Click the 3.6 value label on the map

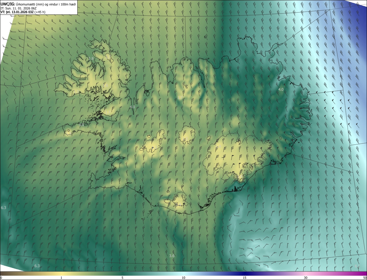pos(172,256)
